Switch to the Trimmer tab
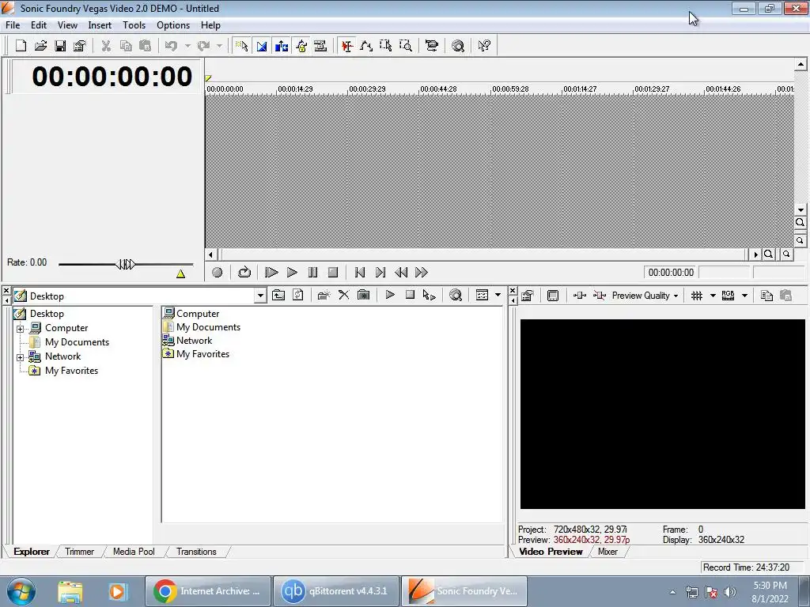Screen dimensions: 810x607 [x=80, y=552]
